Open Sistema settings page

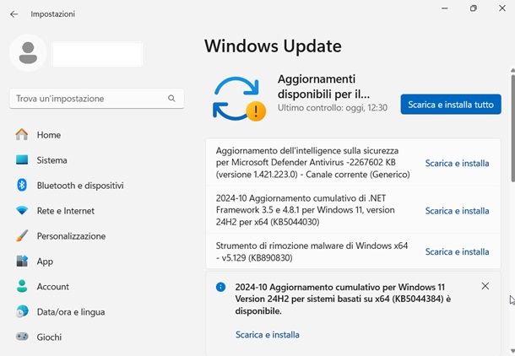pyautogui.click(x=51, y=160)
